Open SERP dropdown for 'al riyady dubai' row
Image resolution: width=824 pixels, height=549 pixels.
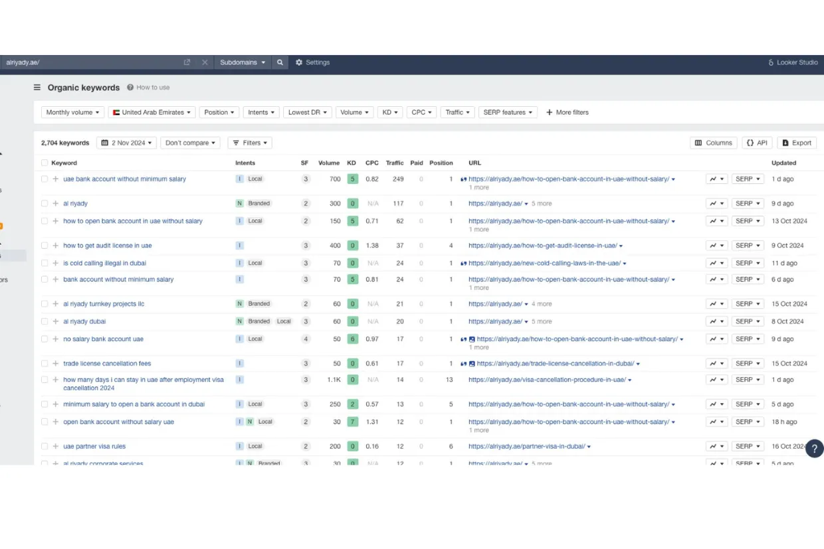pos(748,321)
